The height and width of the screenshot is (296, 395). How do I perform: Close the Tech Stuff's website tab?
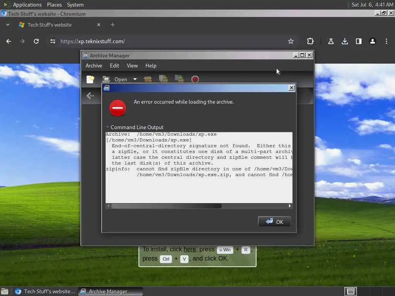98,25
